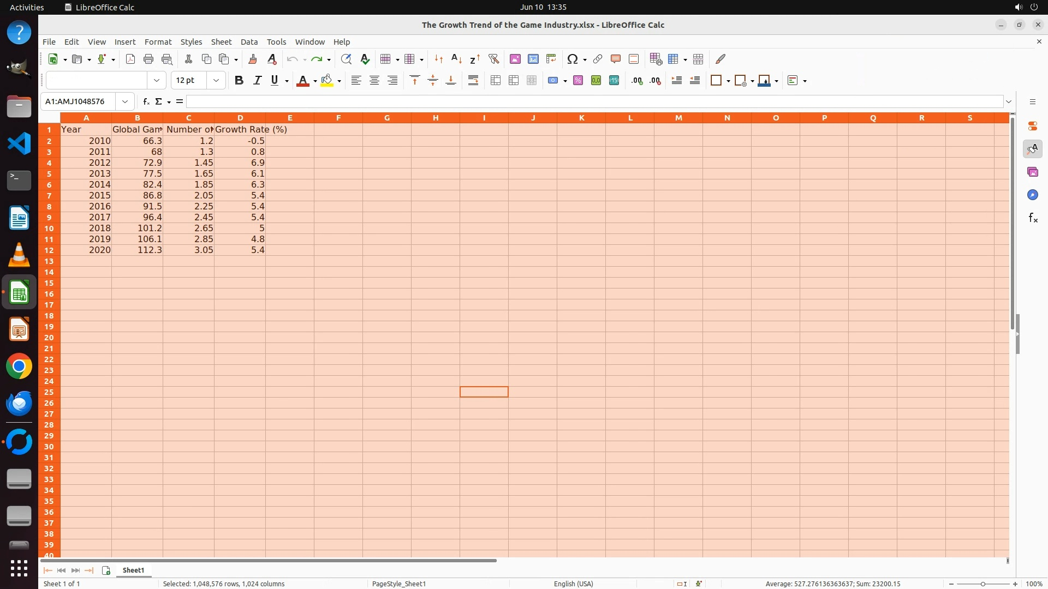Screen dimensions: 1048x589
Task: Open the Borders dropdown arrow
Action: coord(728,81)
